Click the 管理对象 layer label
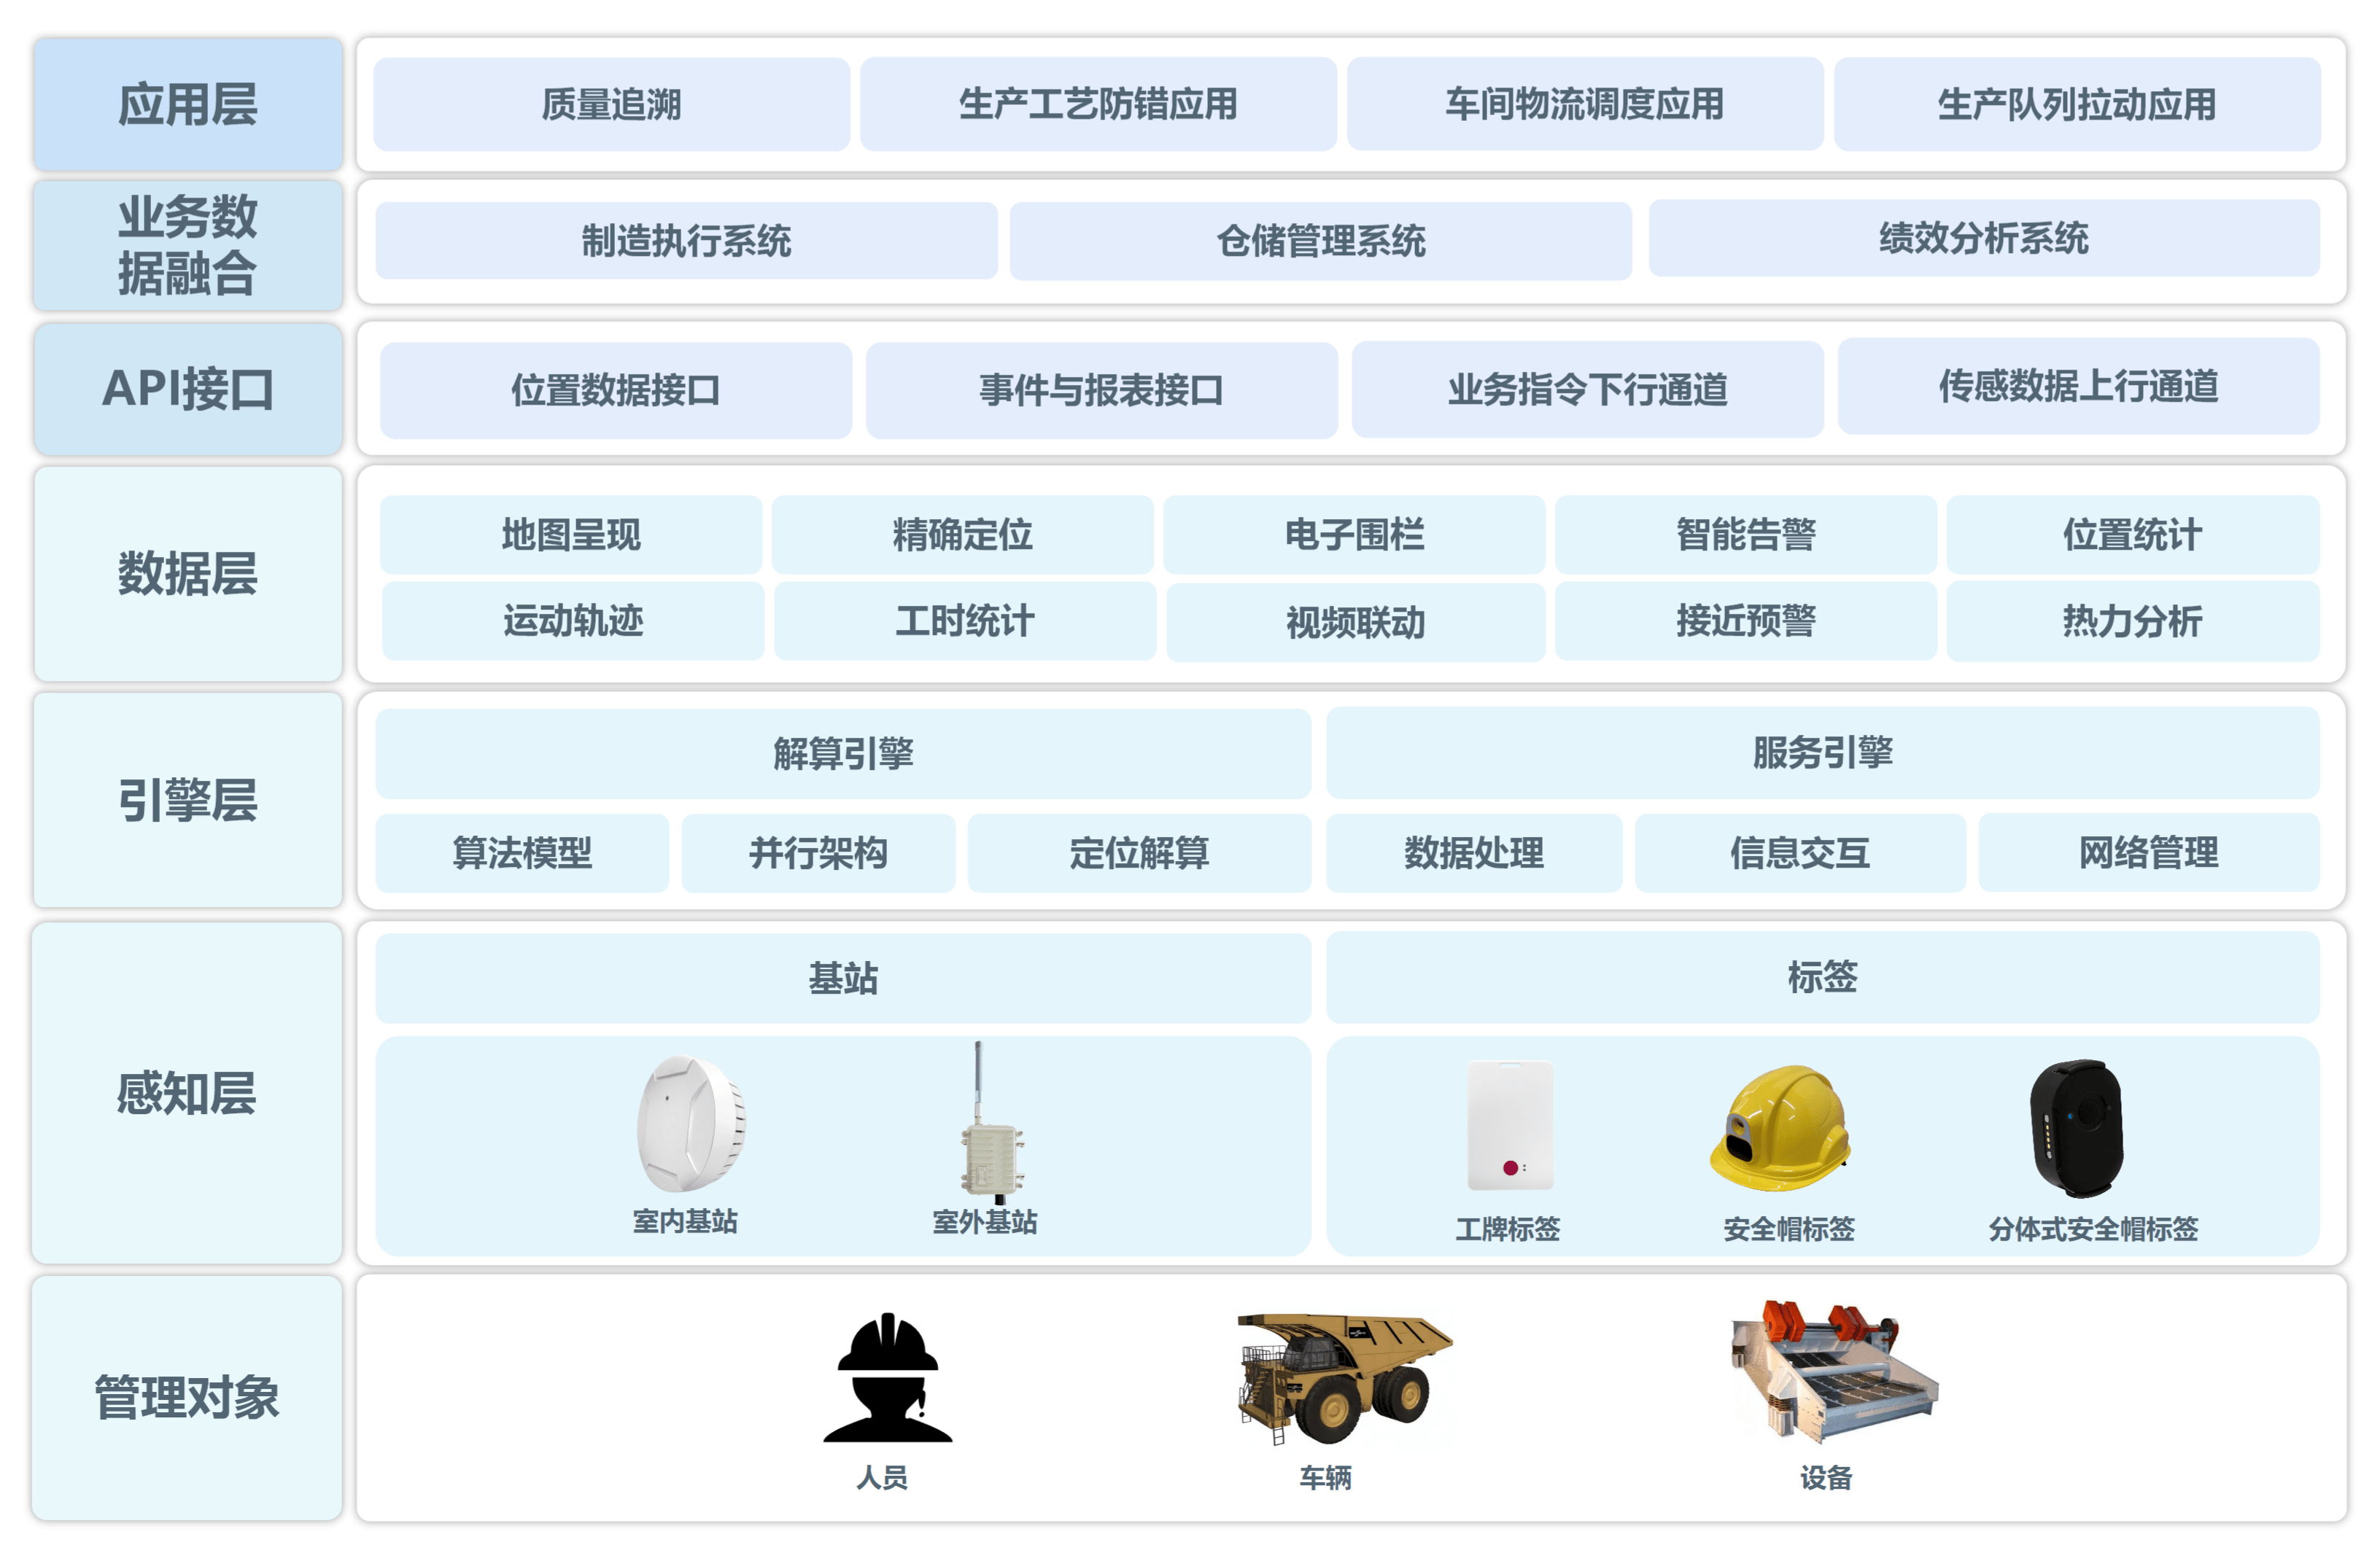This screenshot has height=1545, width=2380. (187, 1398)
